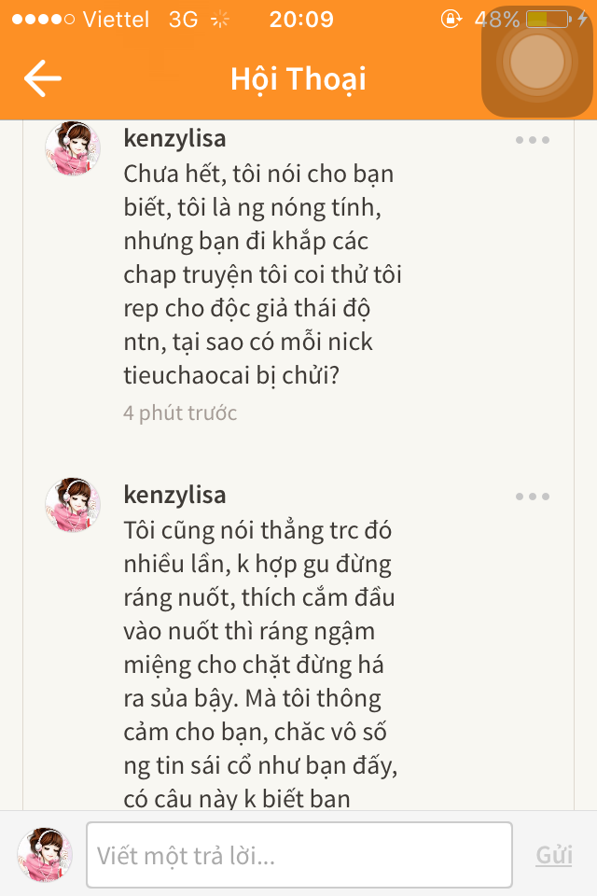Open options dots on first kenzylisa comment
The width and height of the screenshot is (597, 896).
coord(533,140)
